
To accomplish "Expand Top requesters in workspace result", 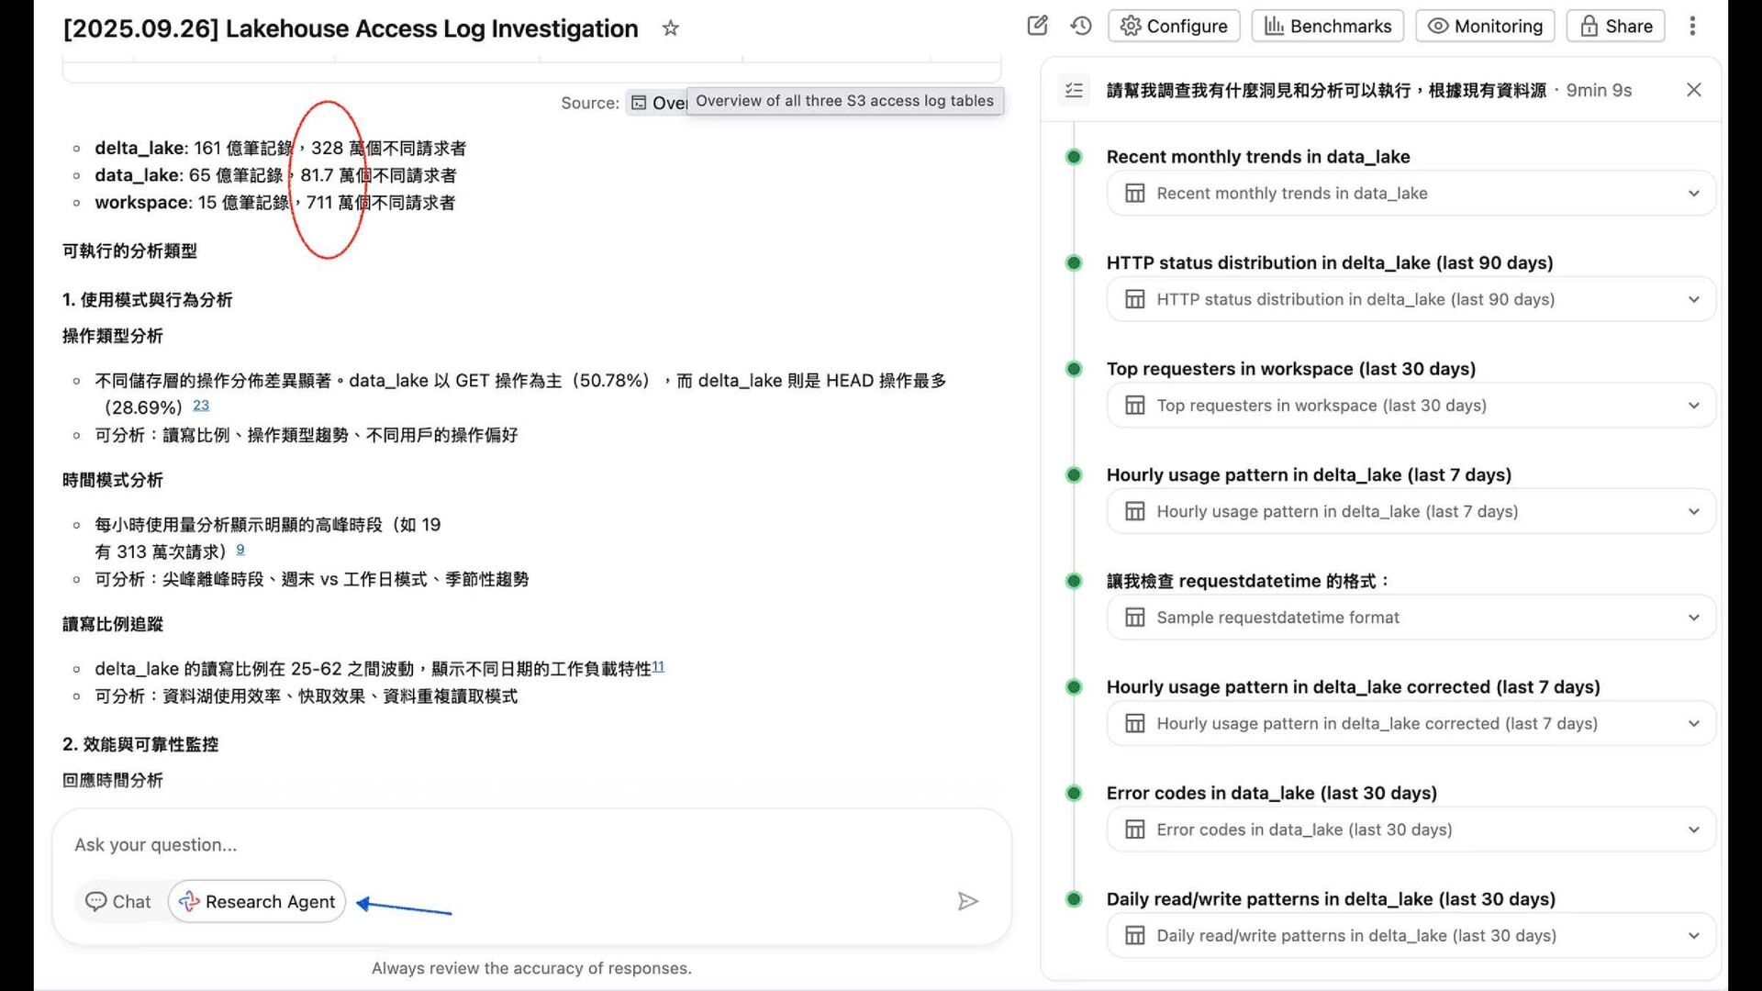I will pyautogui.click(x=1693, y=406).
